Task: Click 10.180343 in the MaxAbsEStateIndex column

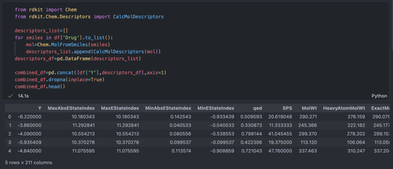Action: click(x=84, y=117)
